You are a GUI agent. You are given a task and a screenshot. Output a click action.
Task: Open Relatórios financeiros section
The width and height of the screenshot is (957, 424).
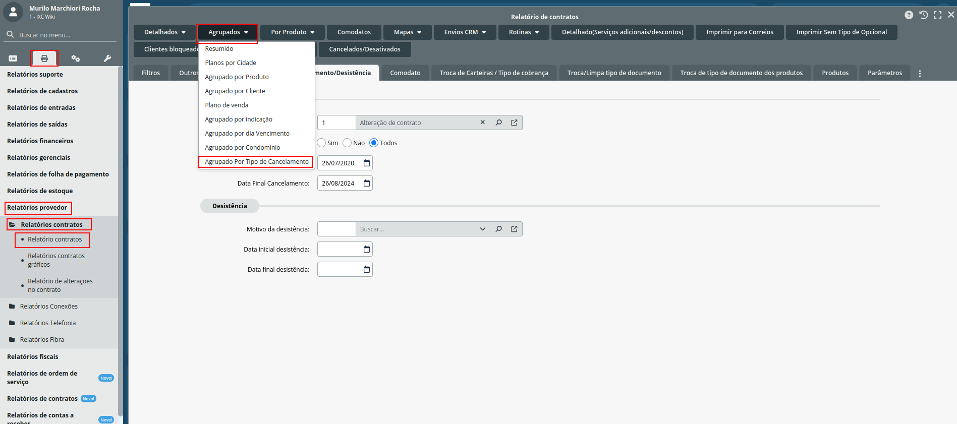[x=40, y=141]
